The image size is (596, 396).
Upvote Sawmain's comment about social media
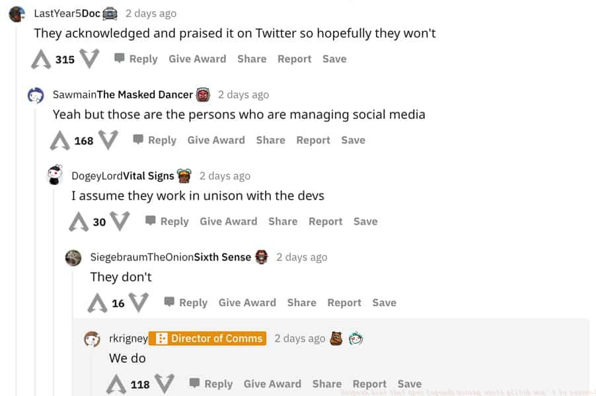click(60, 141)
